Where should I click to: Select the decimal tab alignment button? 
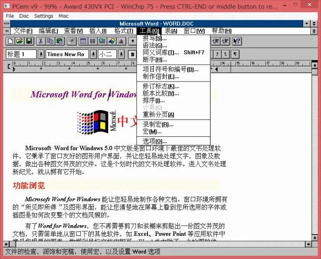coord(226,54)
